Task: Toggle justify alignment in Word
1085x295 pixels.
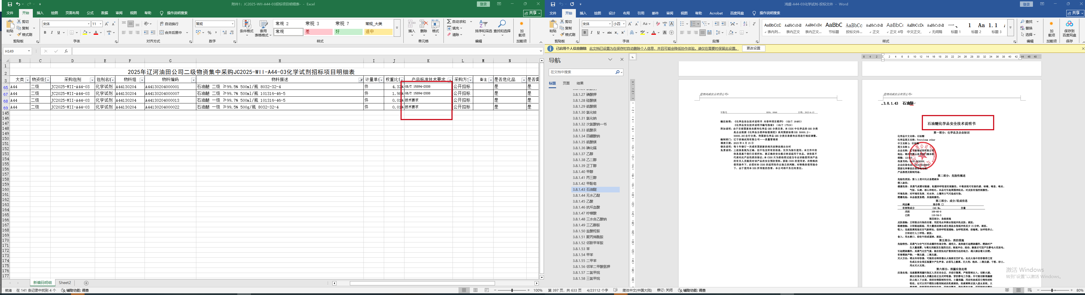Action: pyautogui.click(x=703, y=32)
